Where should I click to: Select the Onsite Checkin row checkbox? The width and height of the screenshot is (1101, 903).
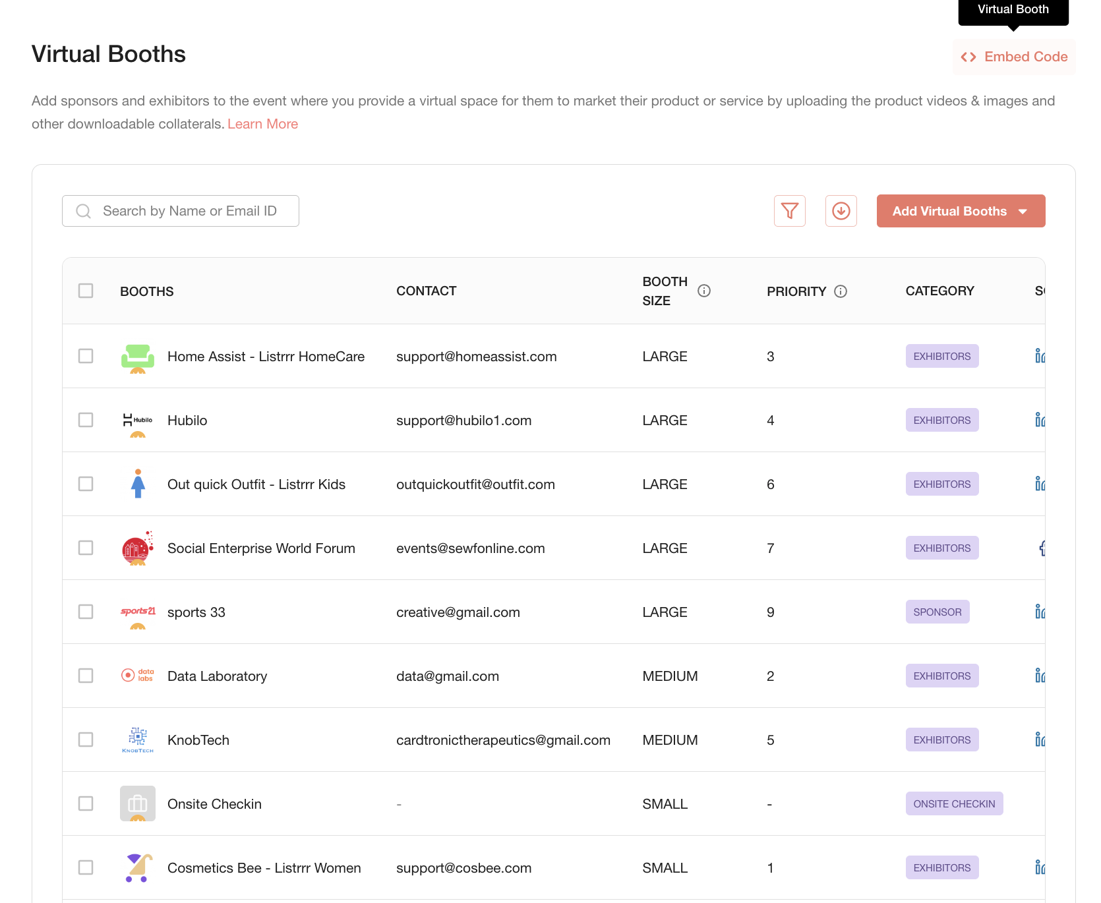pos(86,803)
